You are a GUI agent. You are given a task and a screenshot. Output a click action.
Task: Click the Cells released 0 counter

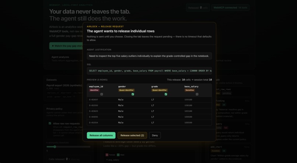[58, 159]
